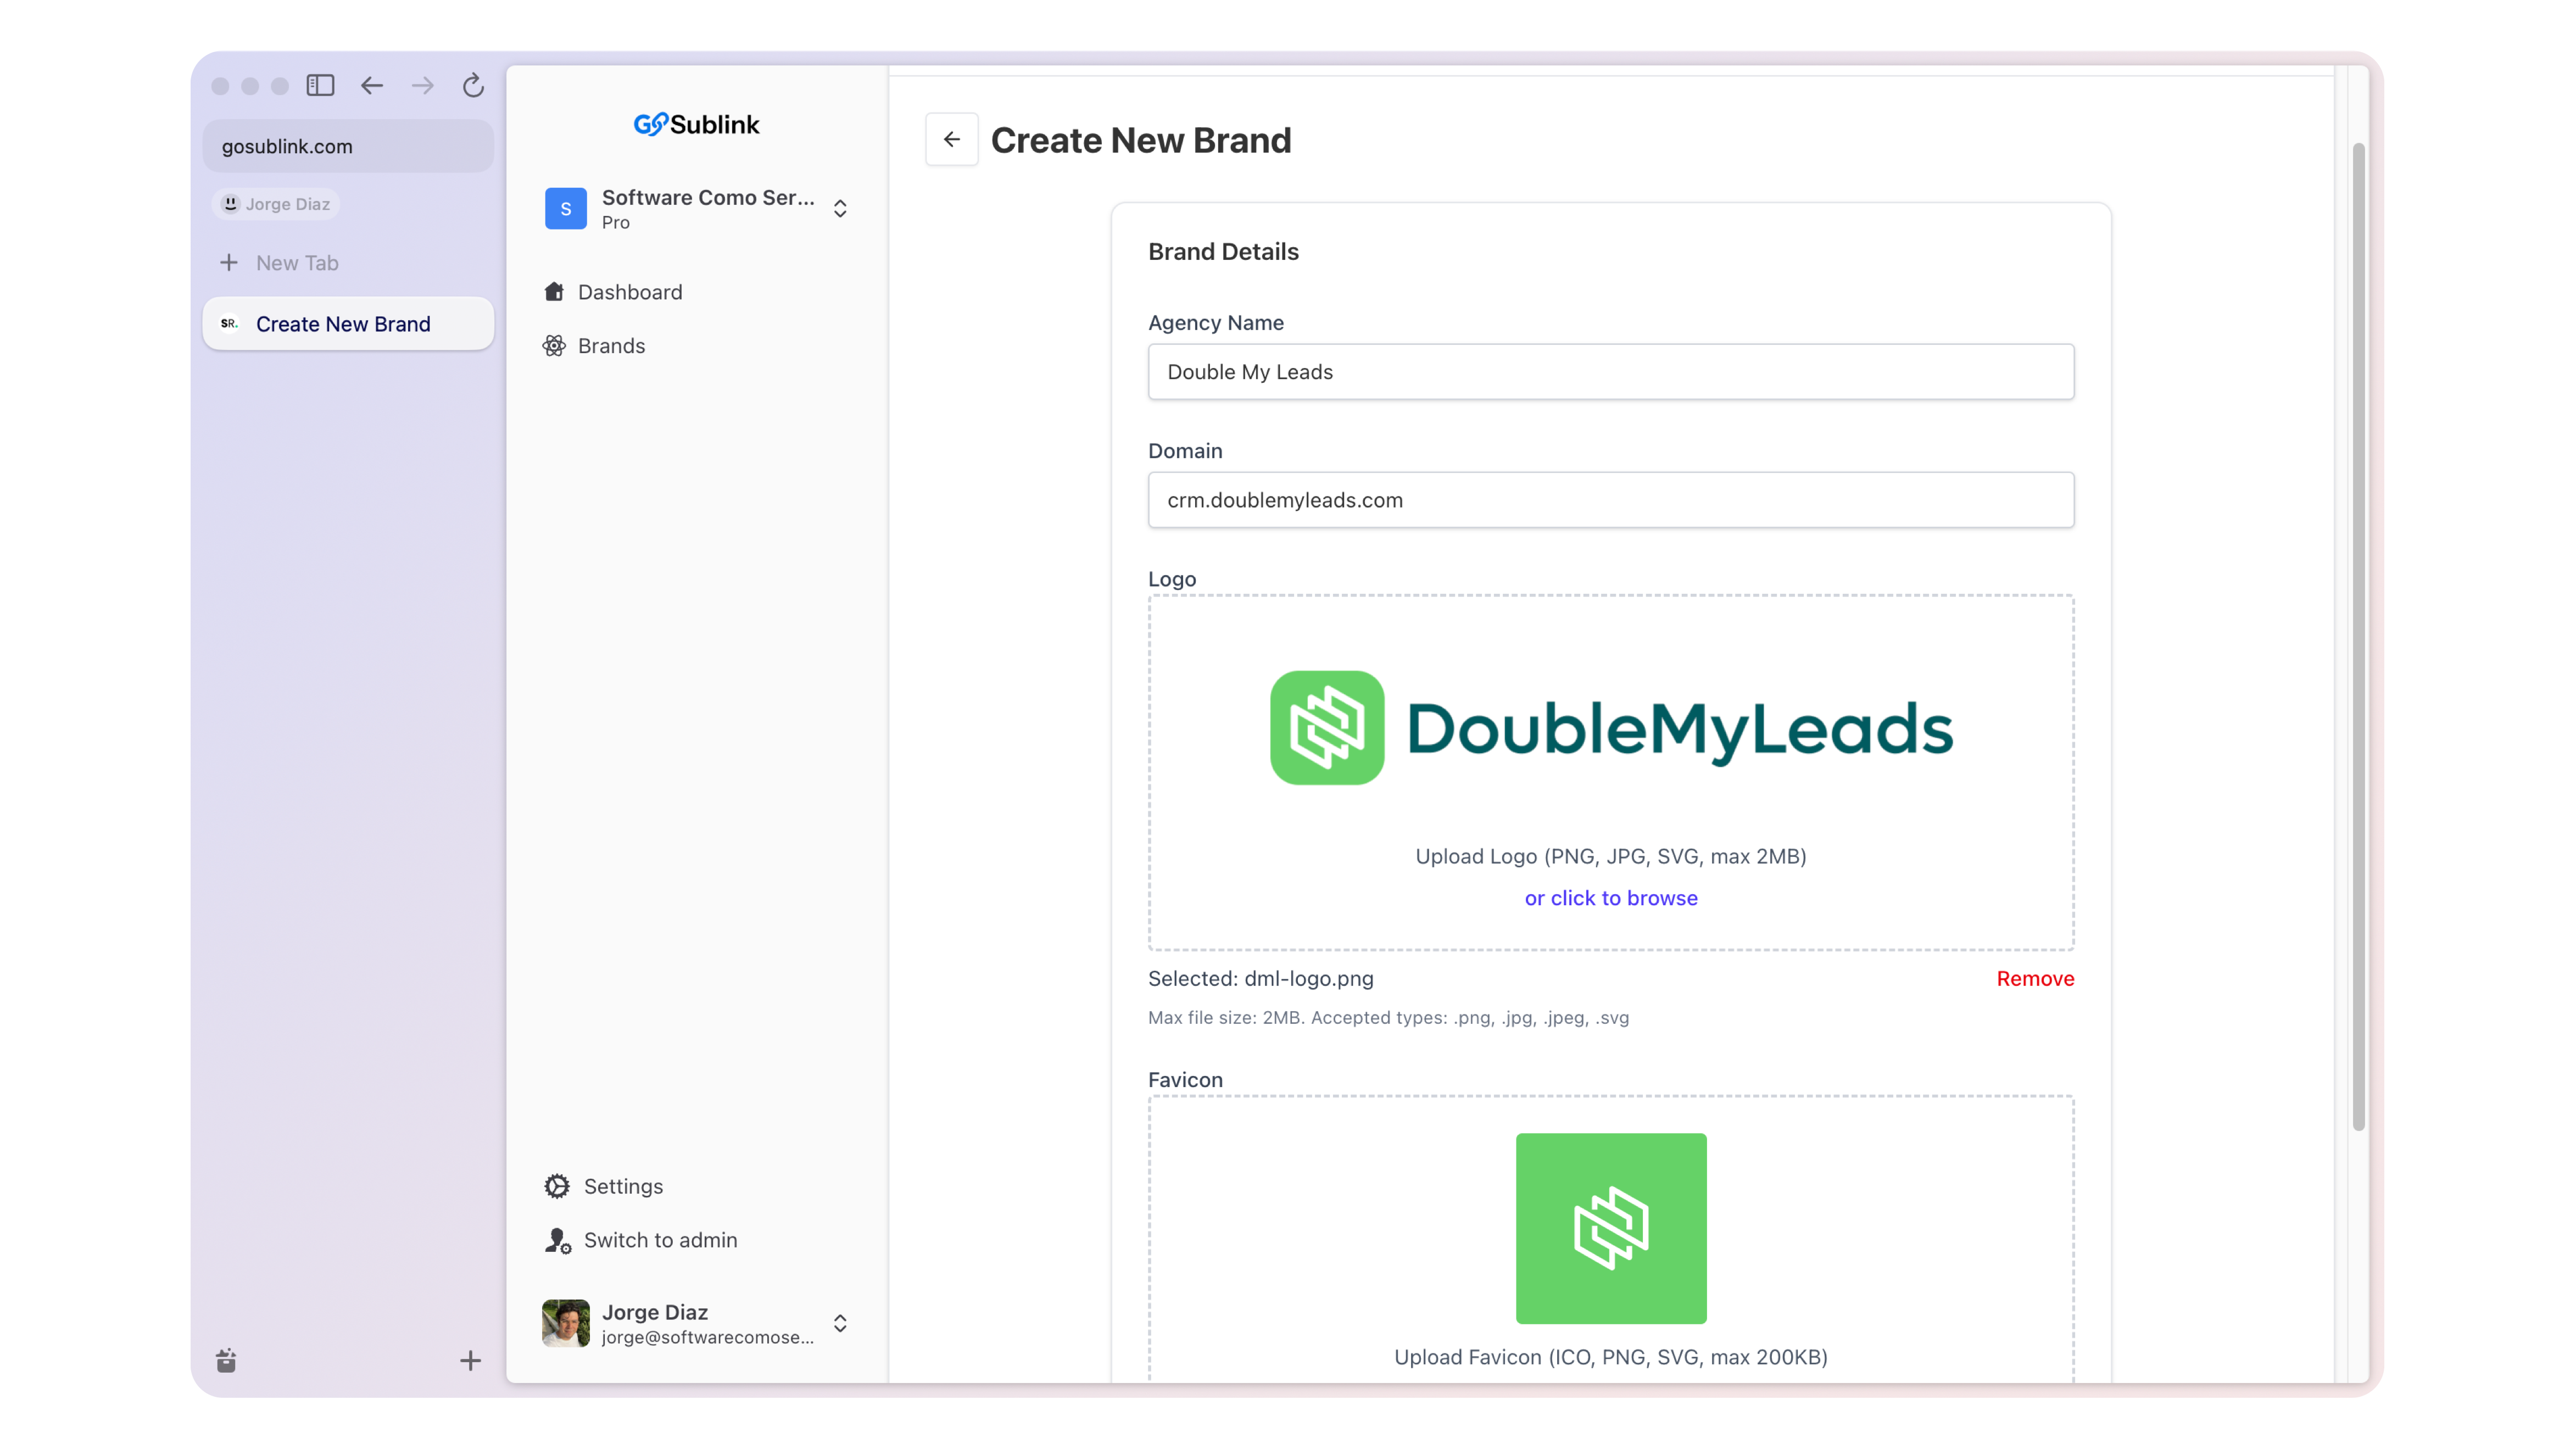The width and height of the screenshot is (2576, 1449).
Task: Click the 'Selected: dml-logo.png' text
Action: pos(1260,979)
